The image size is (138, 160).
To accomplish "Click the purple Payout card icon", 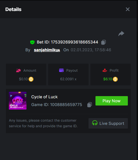I will (x=62, y=70).
